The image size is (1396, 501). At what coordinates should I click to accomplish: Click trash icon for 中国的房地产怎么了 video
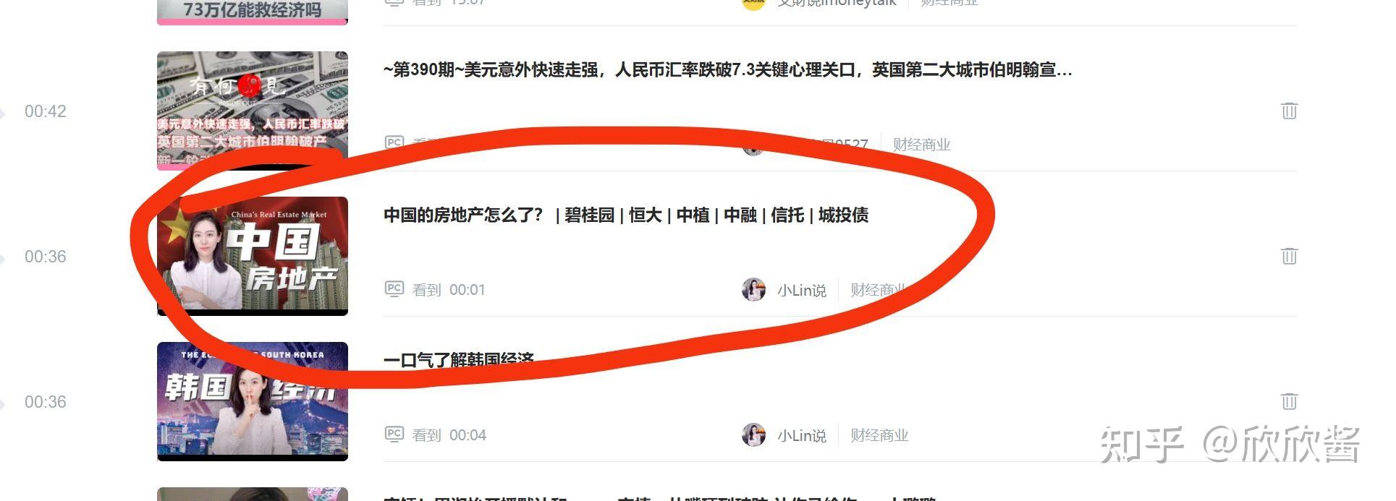(x=1289, y=256)
